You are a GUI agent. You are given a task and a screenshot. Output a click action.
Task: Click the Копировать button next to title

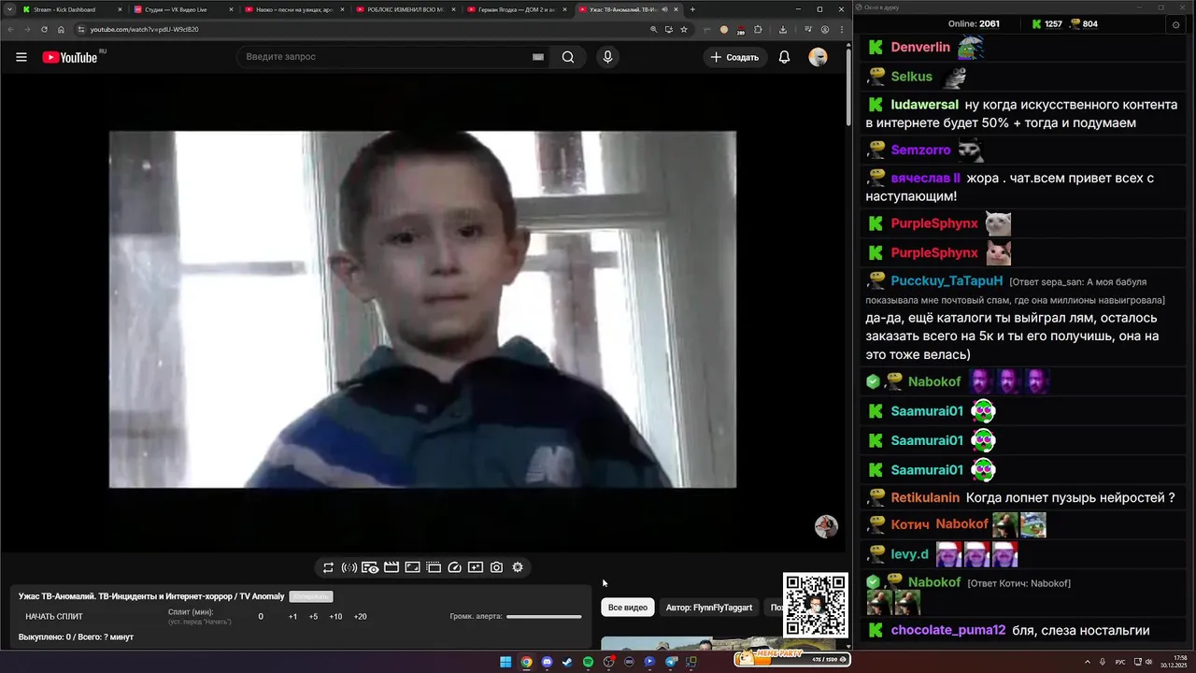point(311,596)
